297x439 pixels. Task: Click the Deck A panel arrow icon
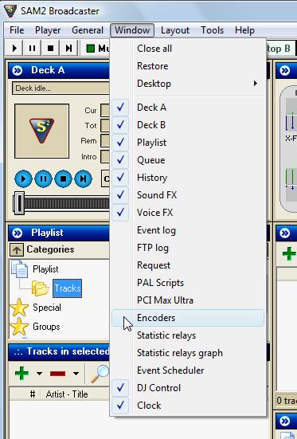18,70
